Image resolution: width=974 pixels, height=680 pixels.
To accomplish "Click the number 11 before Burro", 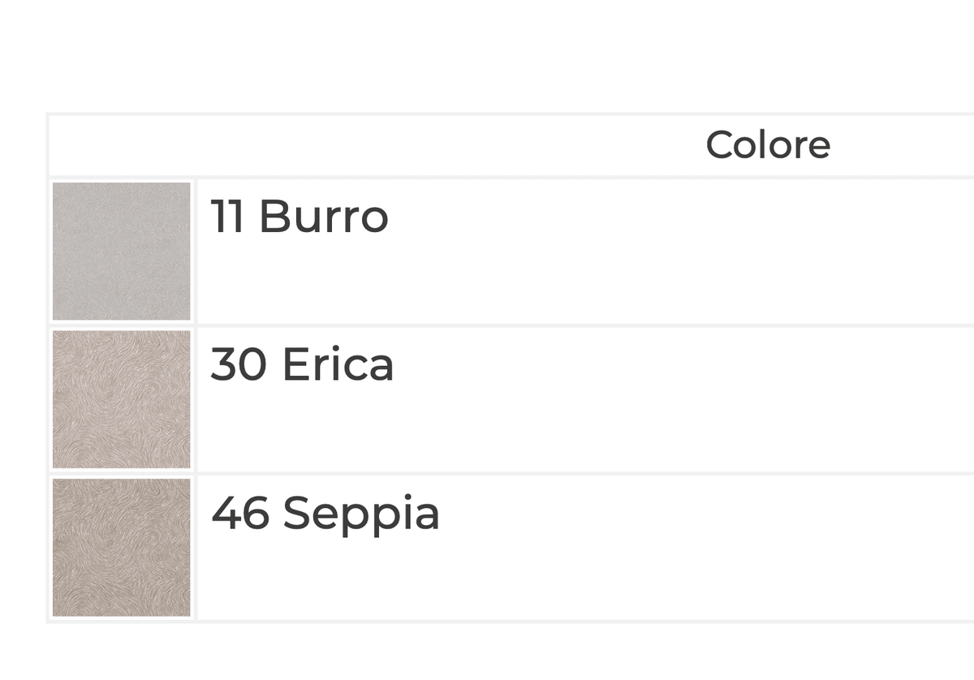I will pyautogui.click(x=227, y=217).
